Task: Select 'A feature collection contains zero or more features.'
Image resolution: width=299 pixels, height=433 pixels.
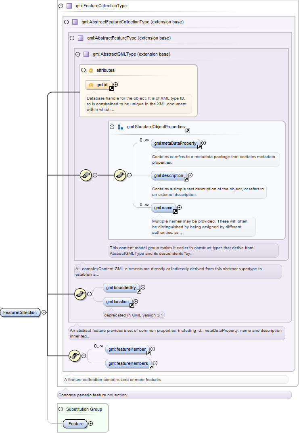Action: (113, 380)
